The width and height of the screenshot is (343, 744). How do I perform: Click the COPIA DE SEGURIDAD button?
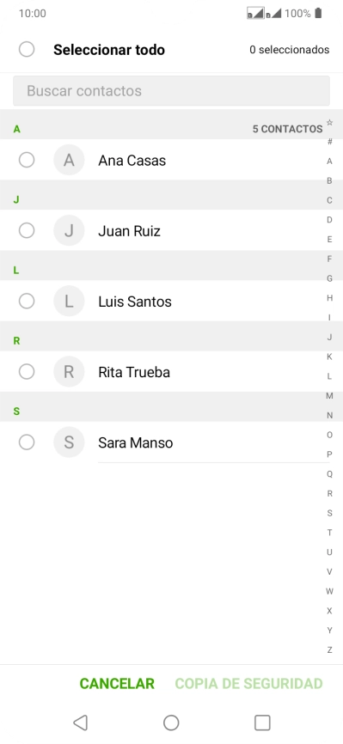pos(249,684)
